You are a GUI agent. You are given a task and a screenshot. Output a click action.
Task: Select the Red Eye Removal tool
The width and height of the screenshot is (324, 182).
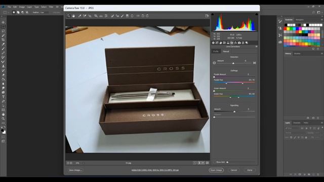(x=117, y=16)
